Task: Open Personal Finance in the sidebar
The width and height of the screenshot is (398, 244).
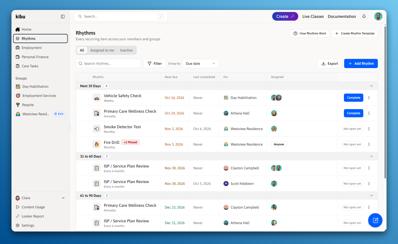Action: pos(40,57)
